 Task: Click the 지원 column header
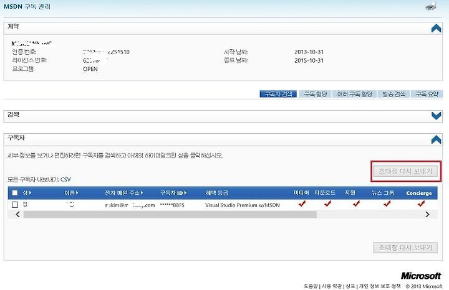pyautogui.click(x=350, y=193)
